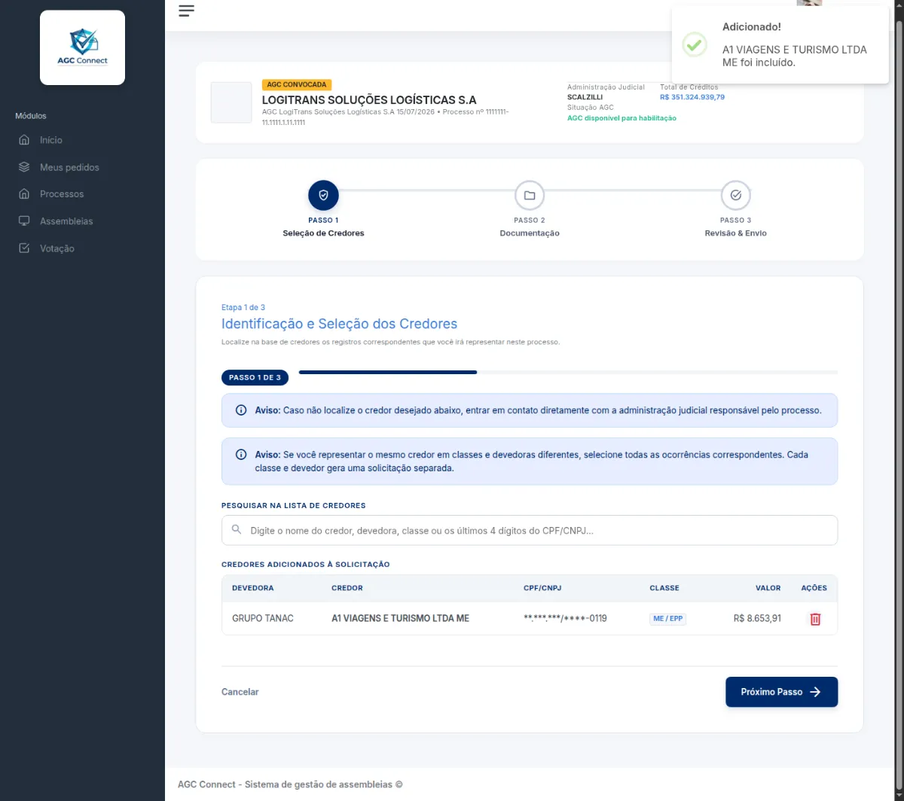This screenshot has width=904, height=801.
Task: Click the step progress bar
Action: tap(568, 372)
